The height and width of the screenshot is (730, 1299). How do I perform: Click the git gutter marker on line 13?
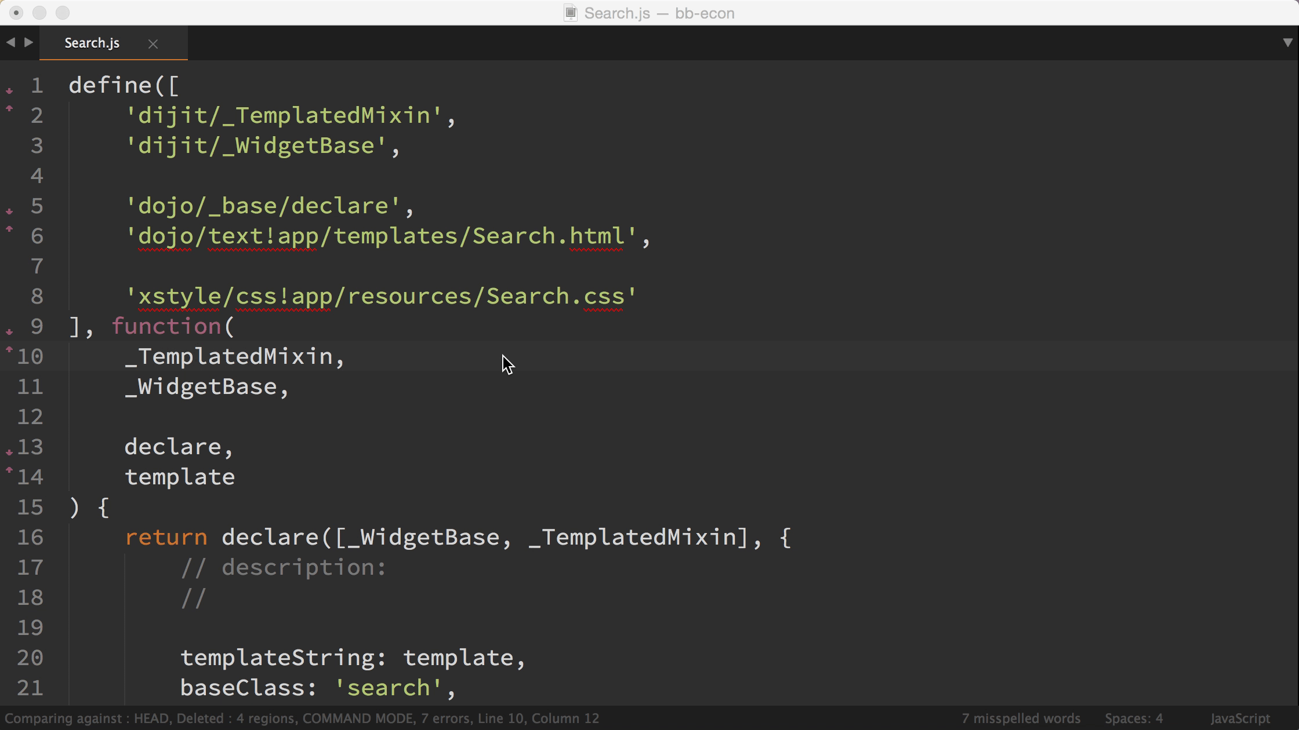(9, 452)
